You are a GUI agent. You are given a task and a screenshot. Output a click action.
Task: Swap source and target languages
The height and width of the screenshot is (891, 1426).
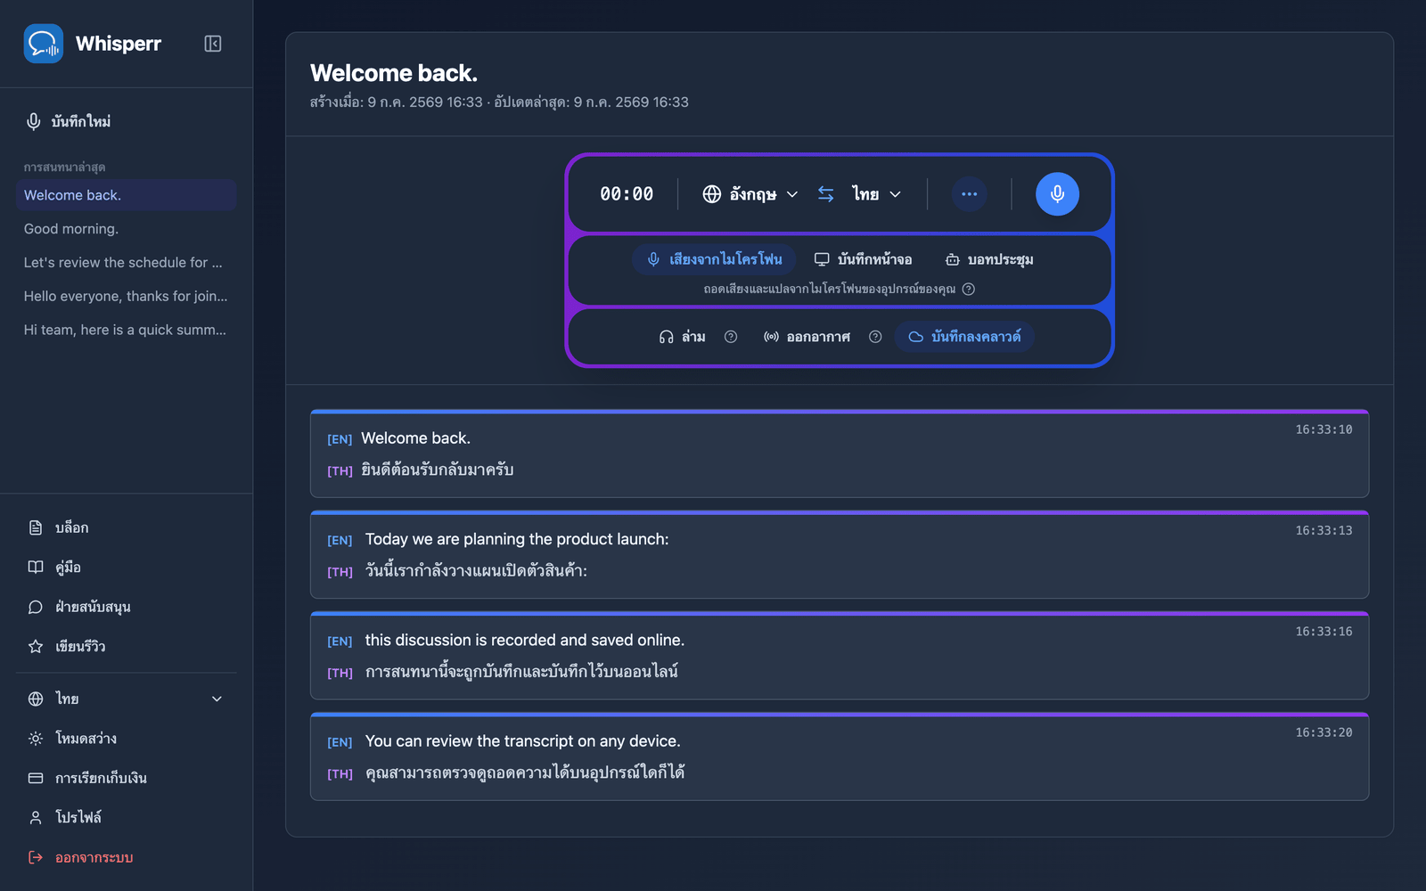(x=826, y=194)
